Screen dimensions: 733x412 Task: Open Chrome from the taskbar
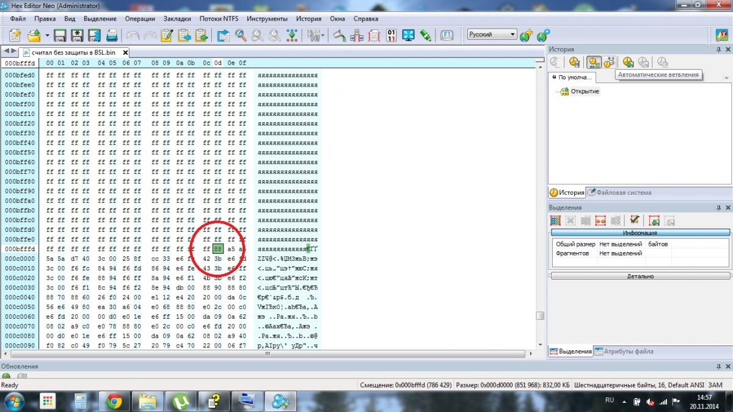point(114,402)
